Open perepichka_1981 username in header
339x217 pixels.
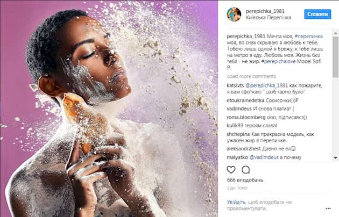265,11
